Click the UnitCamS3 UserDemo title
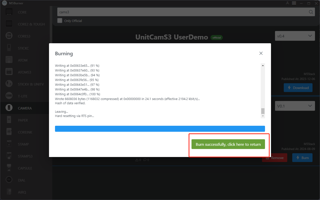The image size is (320, 200). click(172, 37)
